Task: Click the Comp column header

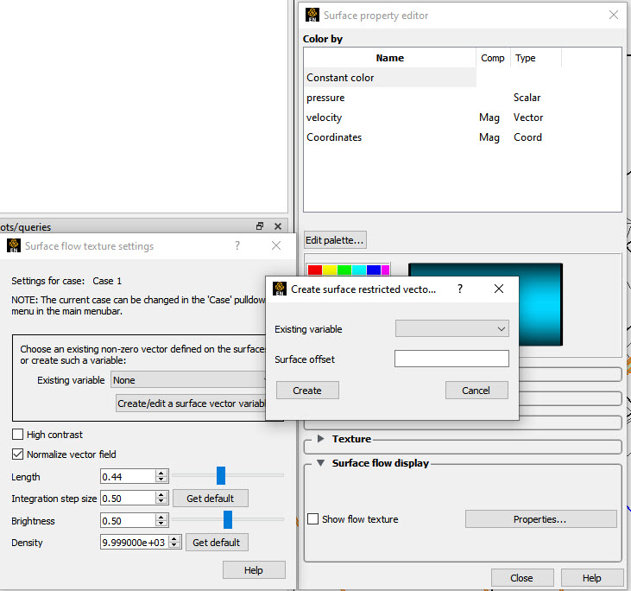Action: (x=493, y=58)
